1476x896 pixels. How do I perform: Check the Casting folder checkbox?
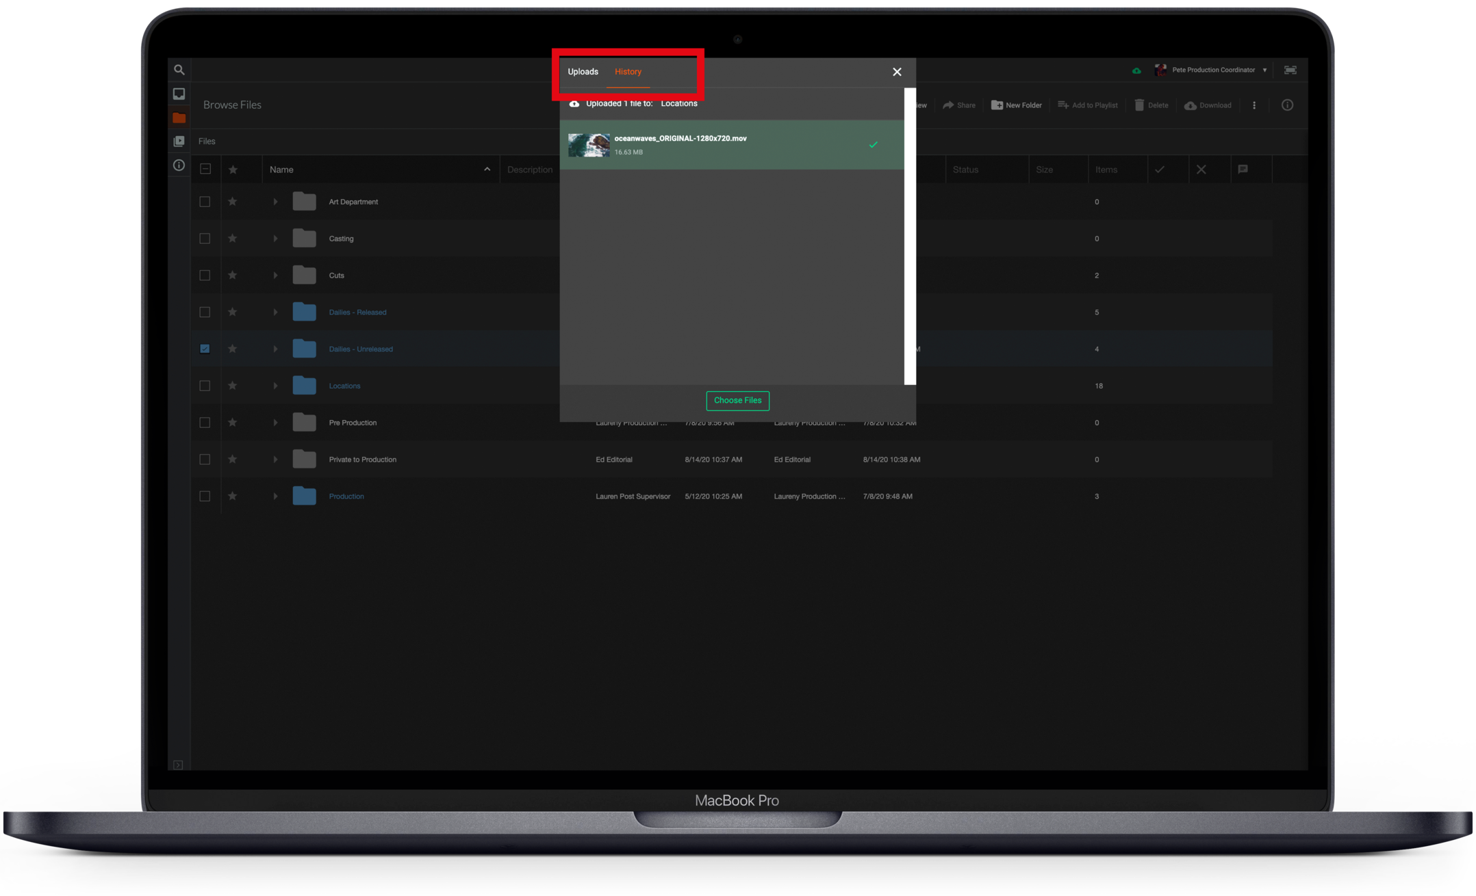coord(205,239)
